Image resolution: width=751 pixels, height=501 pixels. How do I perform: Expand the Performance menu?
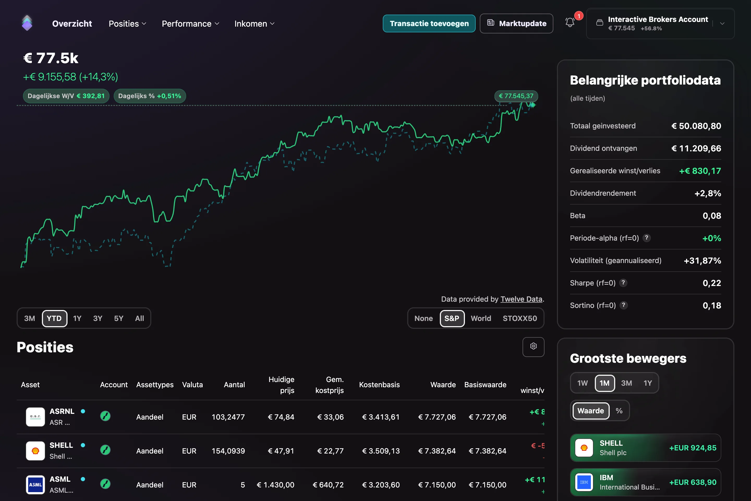pos(190,24)
